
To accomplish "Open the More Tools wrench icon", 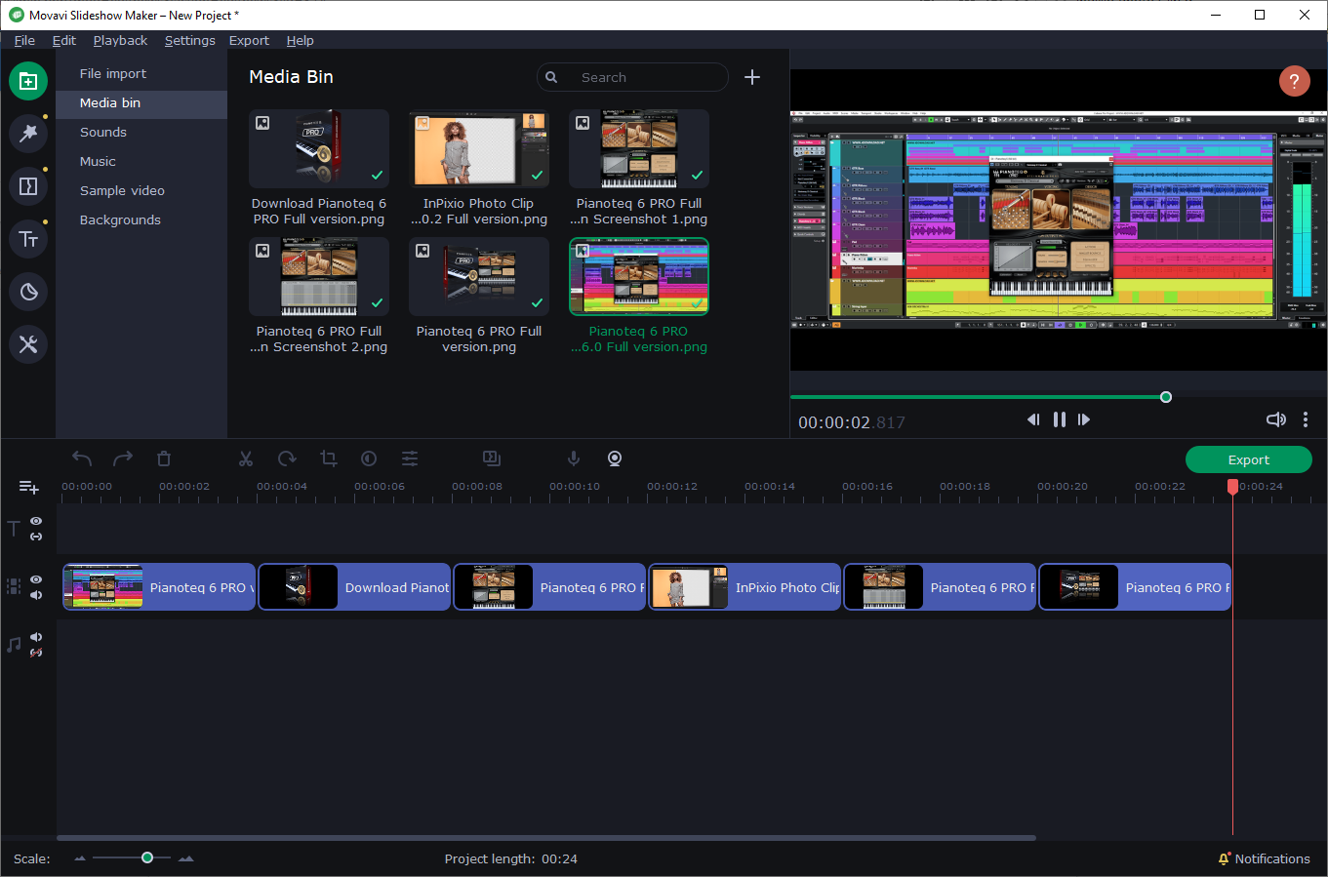I will point(28,344).
